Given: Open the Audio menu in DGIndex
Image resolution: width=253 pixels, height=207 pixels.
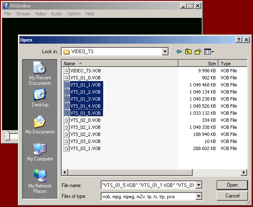Looking at the screenshot, I should 57,14.
